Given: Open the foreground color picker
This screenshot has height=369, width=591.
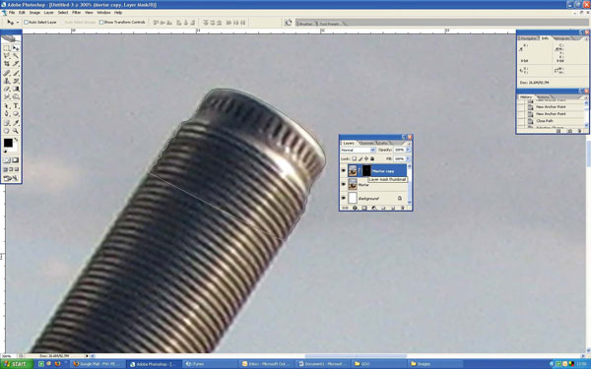Looking at the screenshot, I should coord(8,143).
